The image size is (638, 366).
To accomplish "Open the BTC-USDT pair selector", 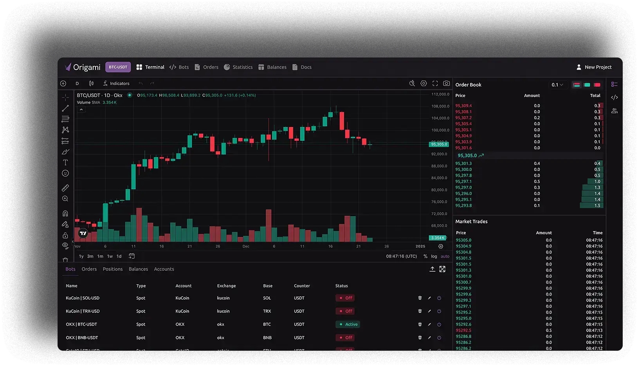I will 118,67.
